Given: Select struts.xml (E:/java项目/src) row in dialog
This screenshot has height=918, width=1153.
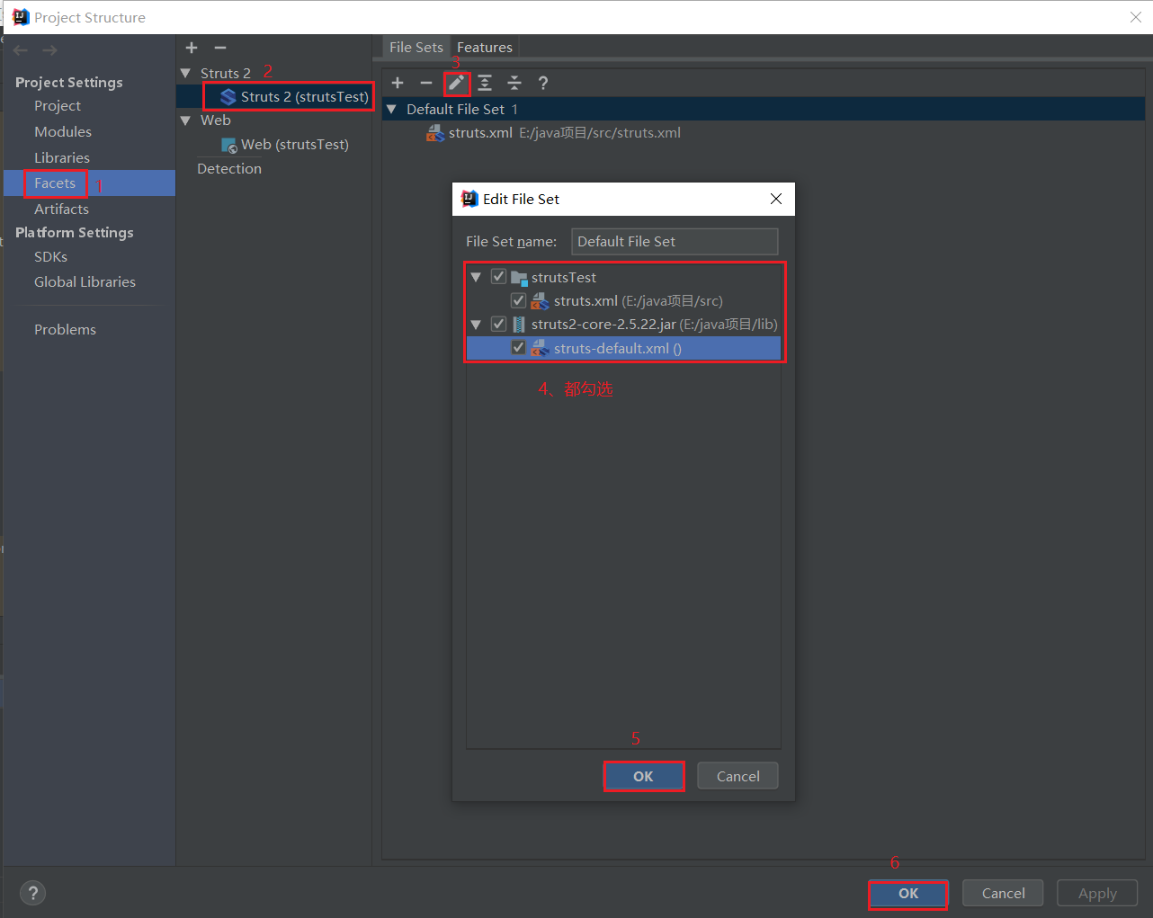Looking at the screenshot, I should pos(623,300).
